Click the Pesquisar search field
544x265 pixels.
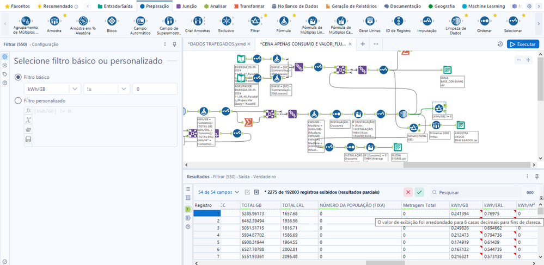[x=475, y=192]
